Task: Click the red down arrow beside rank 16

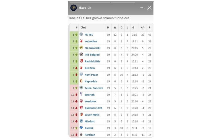Action: (x=76, y=135)
